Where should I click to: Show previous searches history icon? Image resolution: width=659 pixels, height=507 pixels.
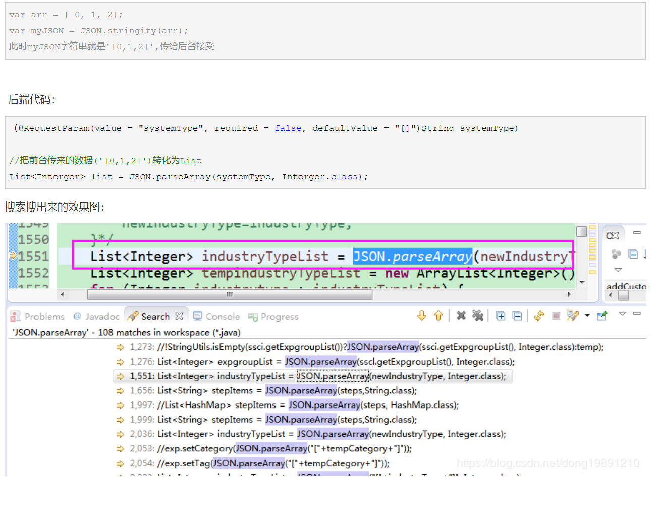point(573,316)
